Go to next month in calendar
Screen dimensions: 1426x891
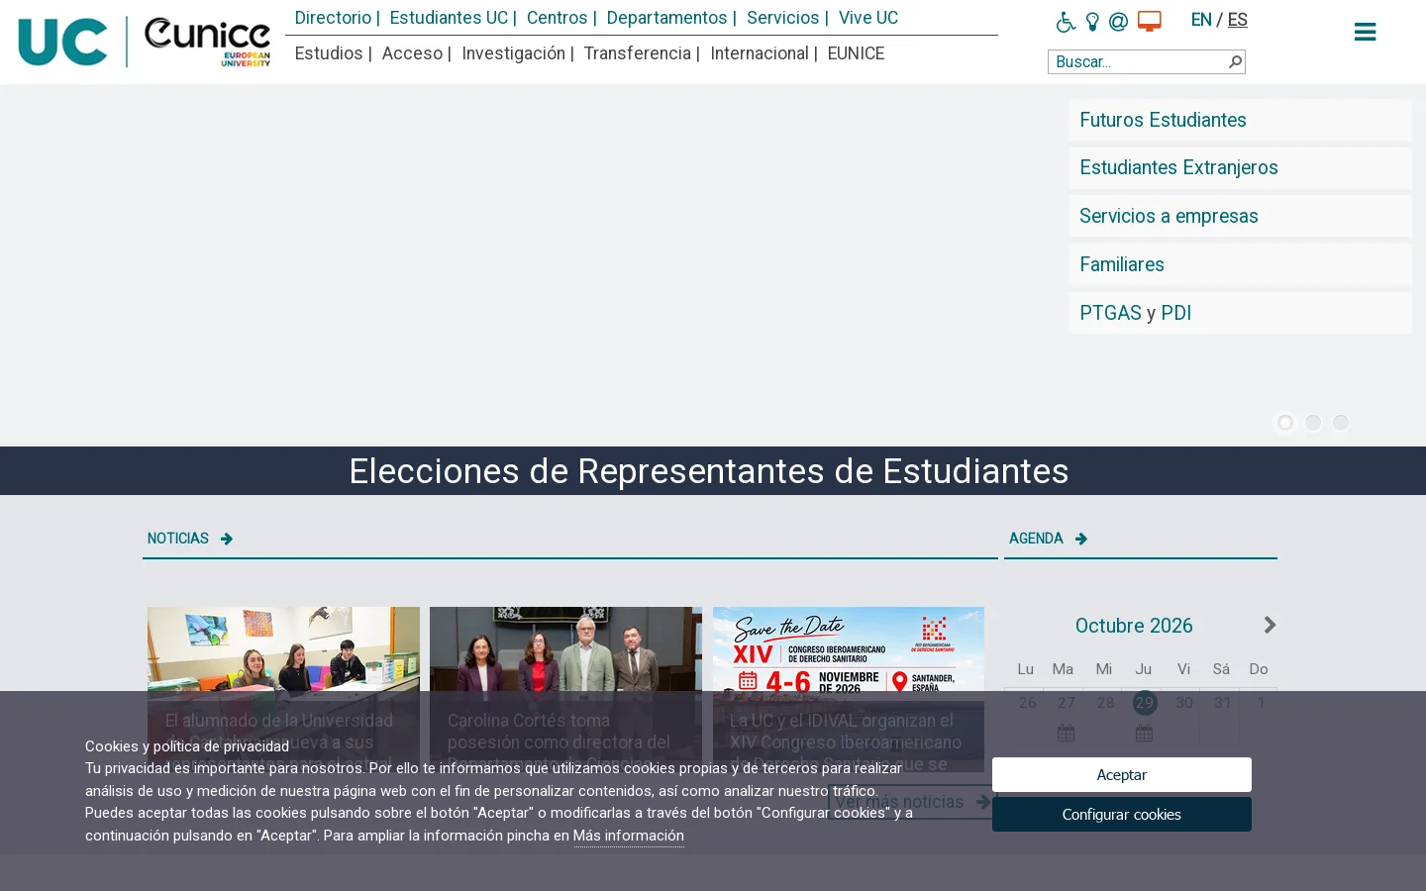pos(1270,625)
